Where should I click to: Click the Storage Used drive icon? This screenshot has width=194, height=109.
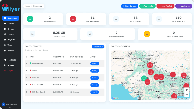pyautogui.click(x=33, y=34)
